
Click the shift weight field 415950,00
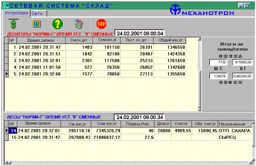(x=242, y=62)
